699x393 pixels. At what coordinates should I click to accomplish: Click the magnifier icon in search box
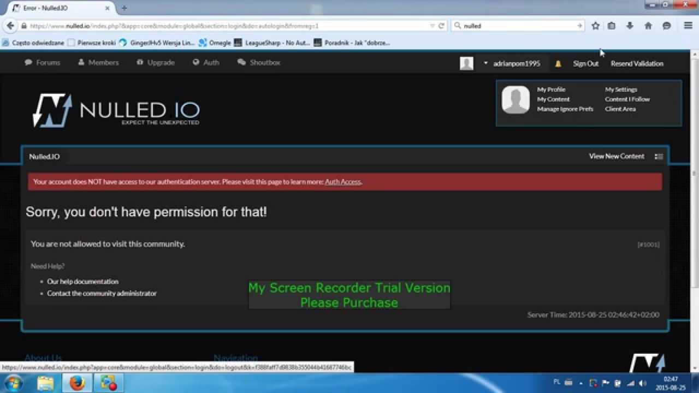[x=458, y=26]
